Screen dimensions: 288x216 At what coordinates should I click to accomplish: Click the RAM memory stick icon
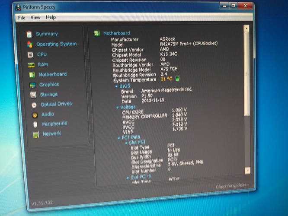pyautogui.click(x=31, y=65)
